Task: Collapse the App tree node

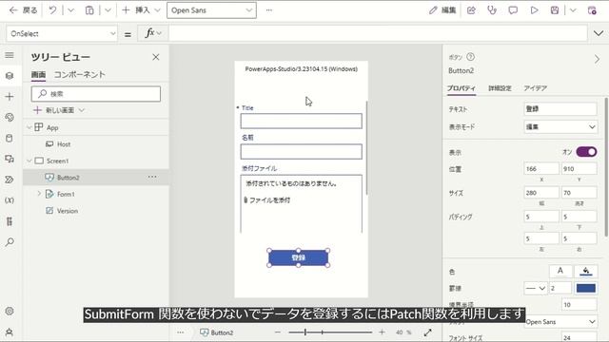Action: point(29,127)
